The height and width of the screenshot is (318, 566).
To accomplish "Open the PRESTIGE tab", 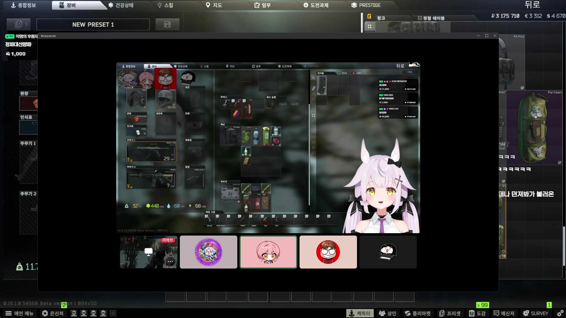I will 366,5.
